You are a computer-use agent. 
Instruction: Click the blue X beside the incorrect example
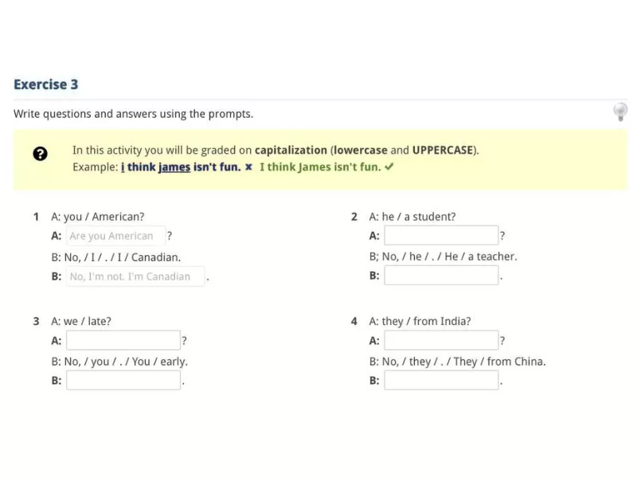(x=248, y=167)
